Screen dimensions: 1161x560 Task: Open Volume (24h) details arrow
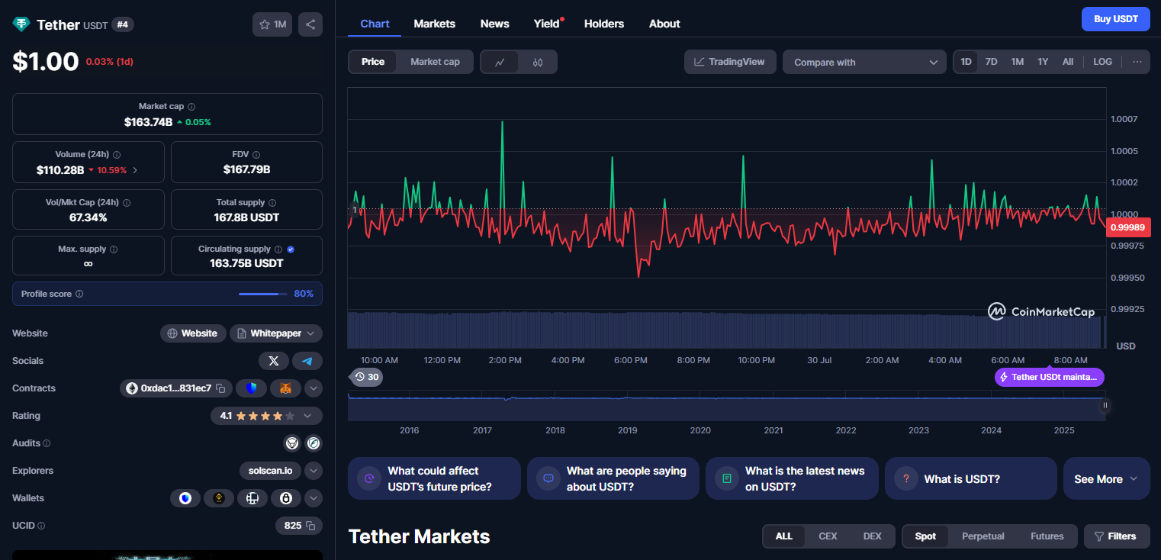[x=135, y=170]
